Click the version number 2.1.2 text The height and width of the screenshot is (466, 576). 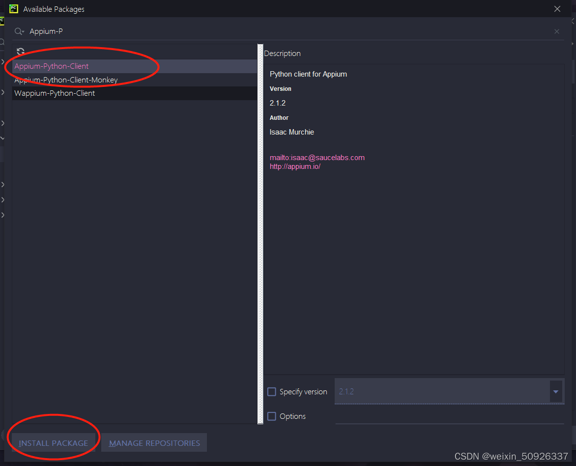[x=277, y=103]
